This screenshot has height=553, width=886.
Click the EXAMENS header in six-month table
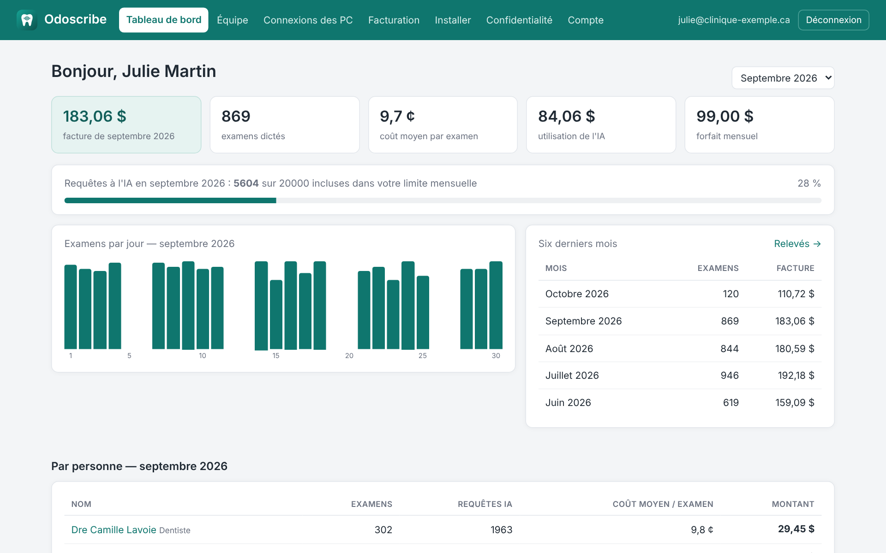tap(718, 268)
